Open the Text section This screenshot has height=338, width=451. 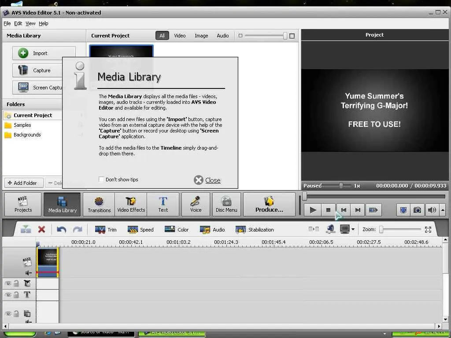pos(163,204)
